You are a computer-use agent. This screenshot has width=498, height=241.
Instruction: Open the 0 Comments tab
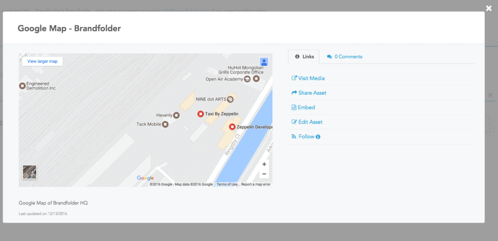pos(345,57)
